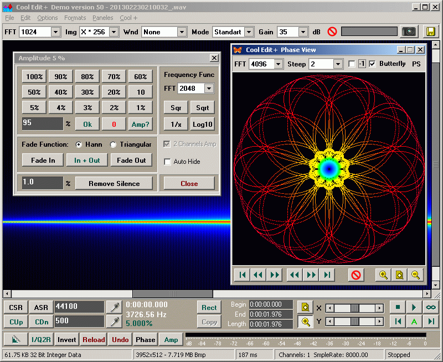The height and width of the screenshot is (362, 443).
Task: Click the In + Out fade button
Action: 87,160
